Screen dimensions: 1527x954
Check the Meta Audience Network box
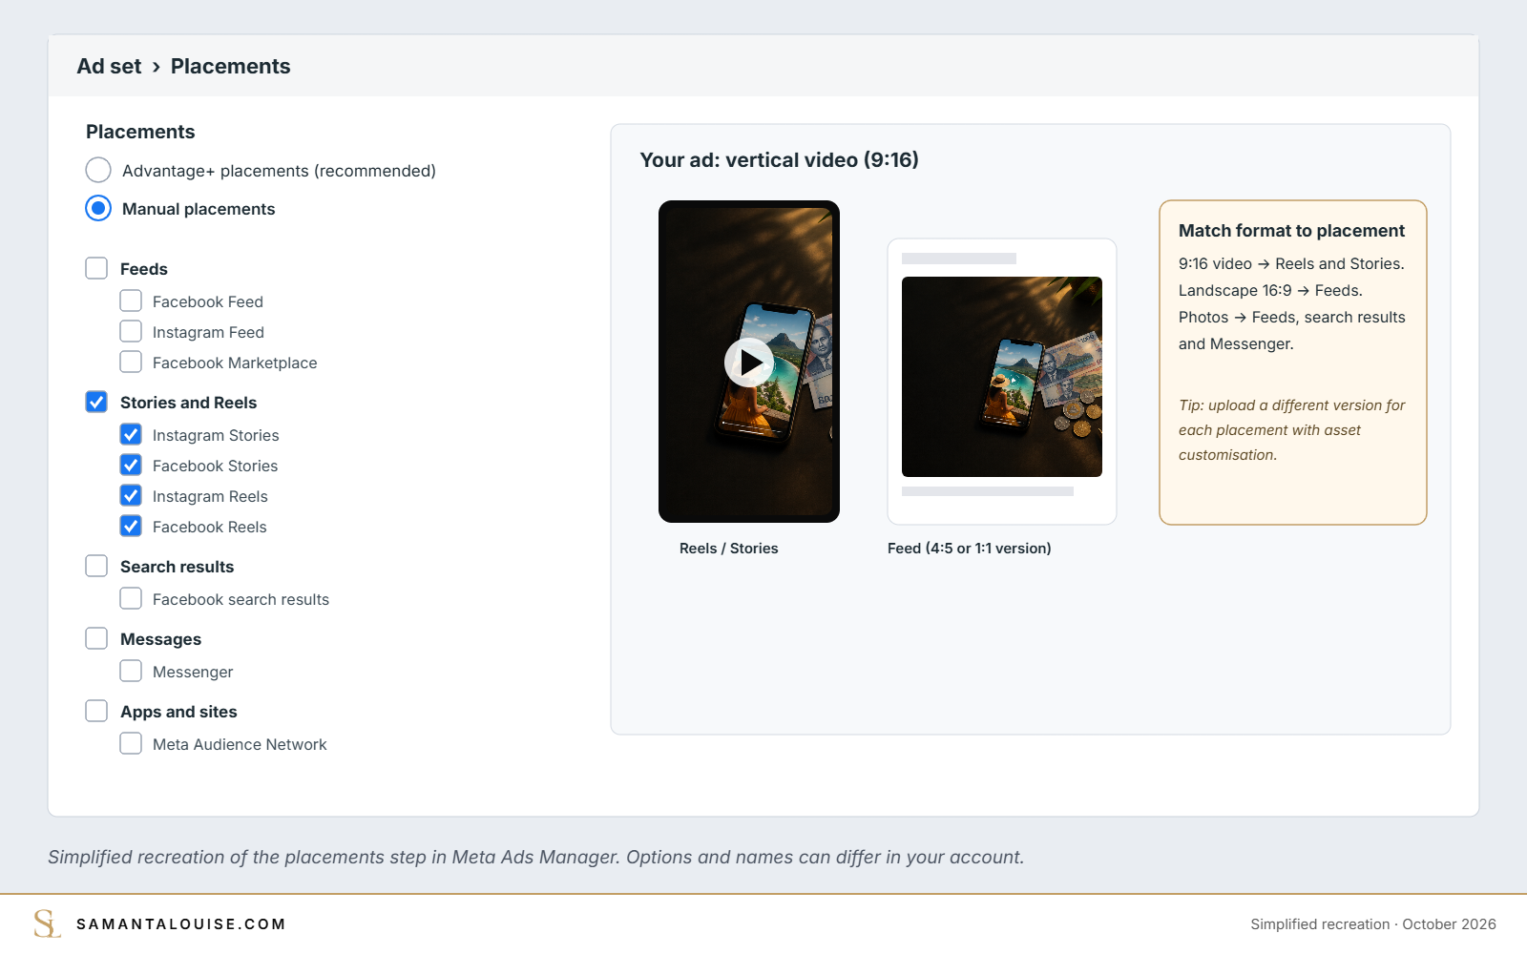click(131, 743)
